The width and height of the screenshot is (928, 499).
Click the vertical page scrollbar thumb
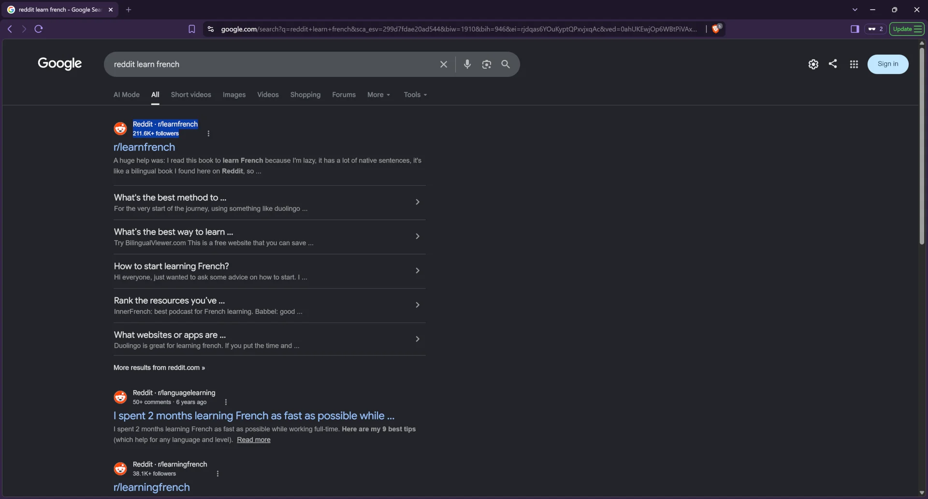coord(922,145)
